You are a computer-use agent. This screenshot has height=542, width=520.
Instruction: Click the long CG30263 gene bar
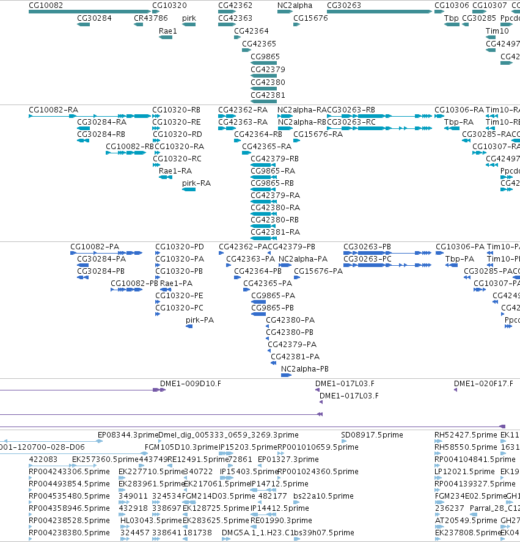coord(379,12)
